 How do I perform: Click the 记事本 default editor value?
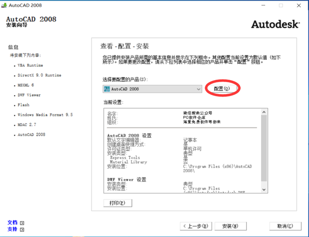[190, 140]
